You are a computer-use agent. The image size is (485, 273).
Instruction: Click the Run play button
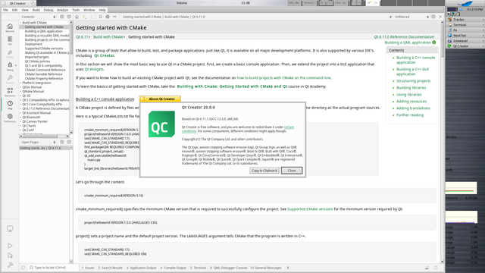10,246
